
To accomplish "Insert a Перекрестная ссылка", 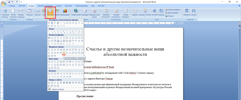I will (94, 13).
